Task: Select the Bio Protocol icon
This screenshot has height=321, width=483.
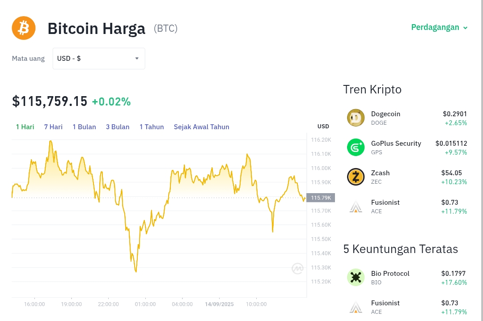Action: click(x=356, y=277)
